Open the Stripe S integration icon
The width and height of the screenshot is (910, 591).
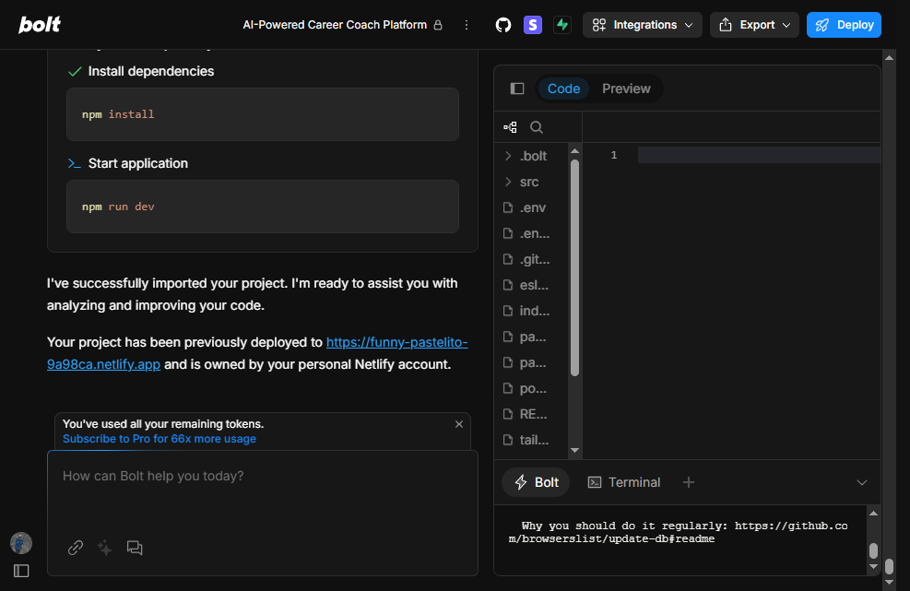[533, 25]
